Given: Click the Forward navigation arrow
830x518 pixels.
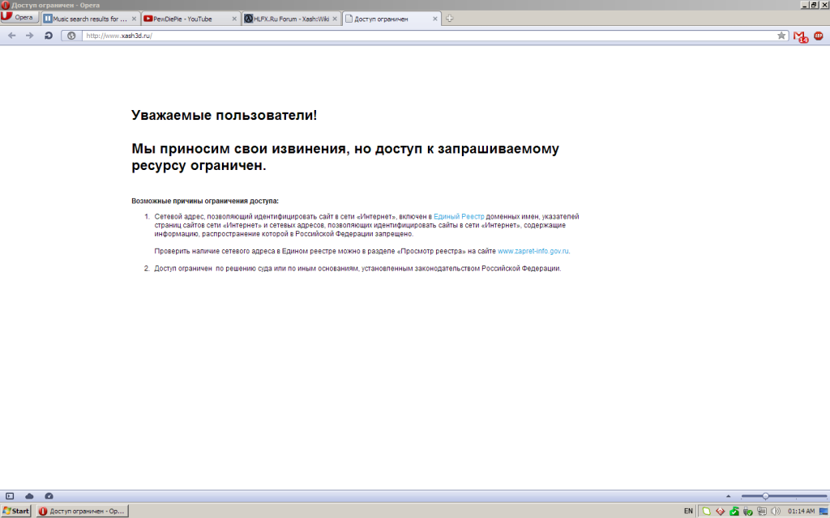Looking at the screenshot, I should 30,35.
